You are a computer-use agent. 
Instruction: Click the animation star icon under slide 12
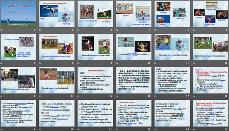click(x=194, y=63)
